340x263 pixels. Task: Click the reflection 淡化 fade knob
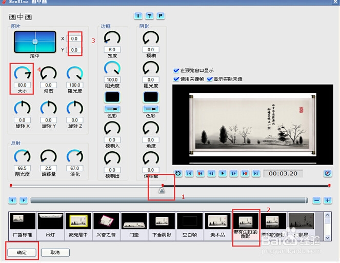[x=75, y=156]
